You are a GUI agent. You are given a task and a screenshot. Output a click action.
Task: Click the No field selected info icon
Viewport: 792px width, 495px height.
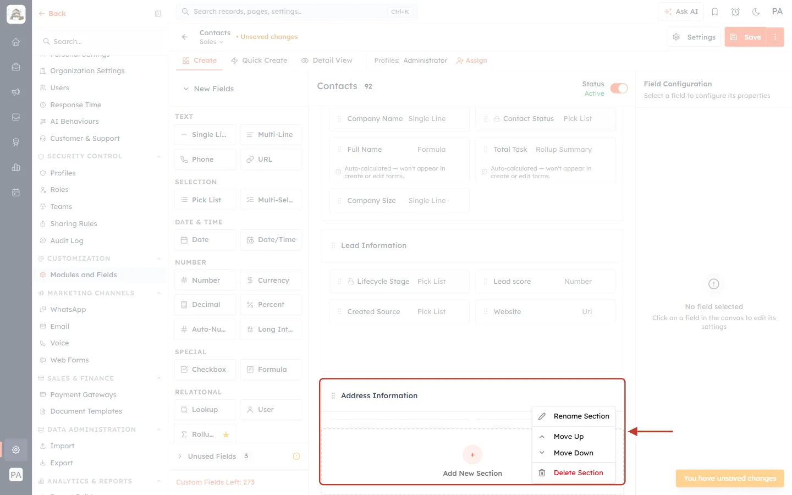click(x=714, y=284)
